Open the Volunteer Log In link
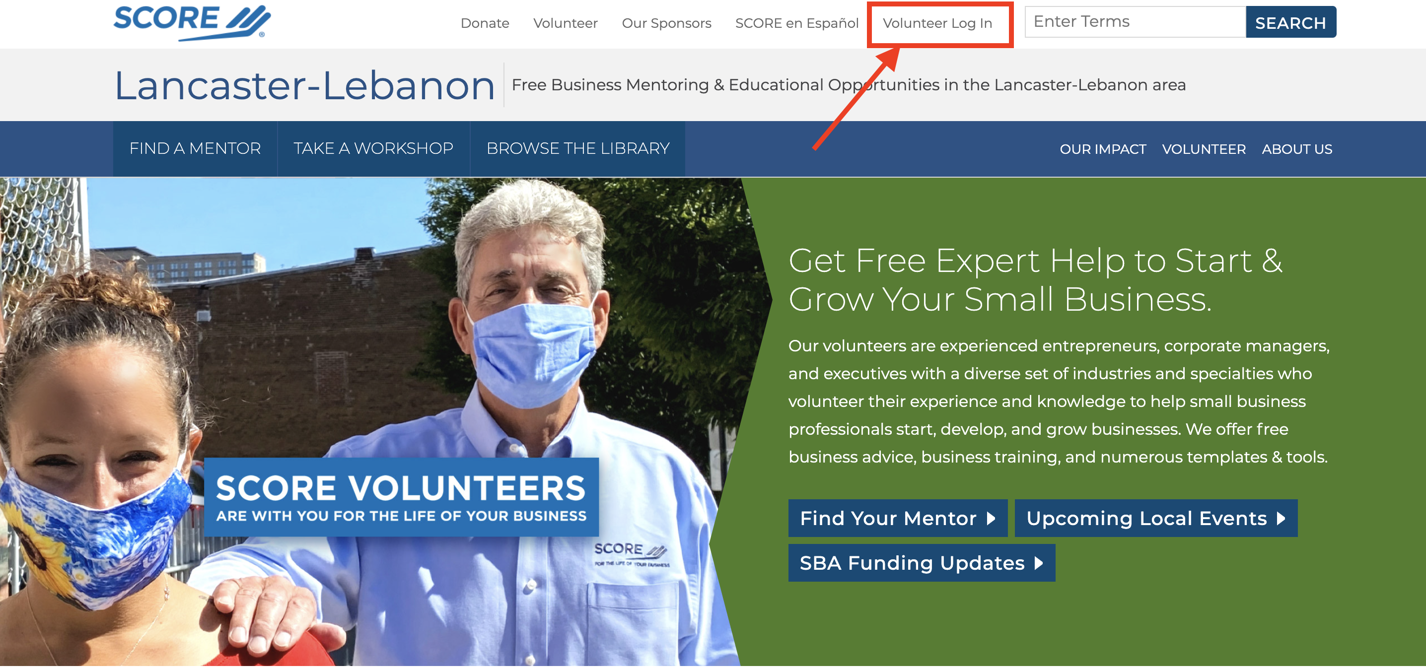Image resolution: width=1426 pixels, height=669 pixels. 937,23
